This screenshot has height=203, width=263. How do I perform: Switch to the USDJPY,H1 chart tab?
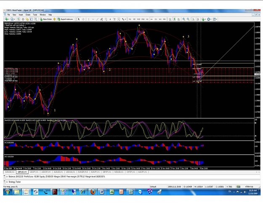point(34,172)
